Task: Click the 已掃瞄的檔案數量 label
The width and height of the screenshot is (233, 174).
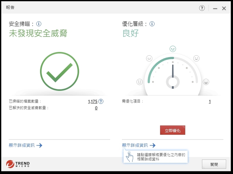Action: [x=25, y=101]
